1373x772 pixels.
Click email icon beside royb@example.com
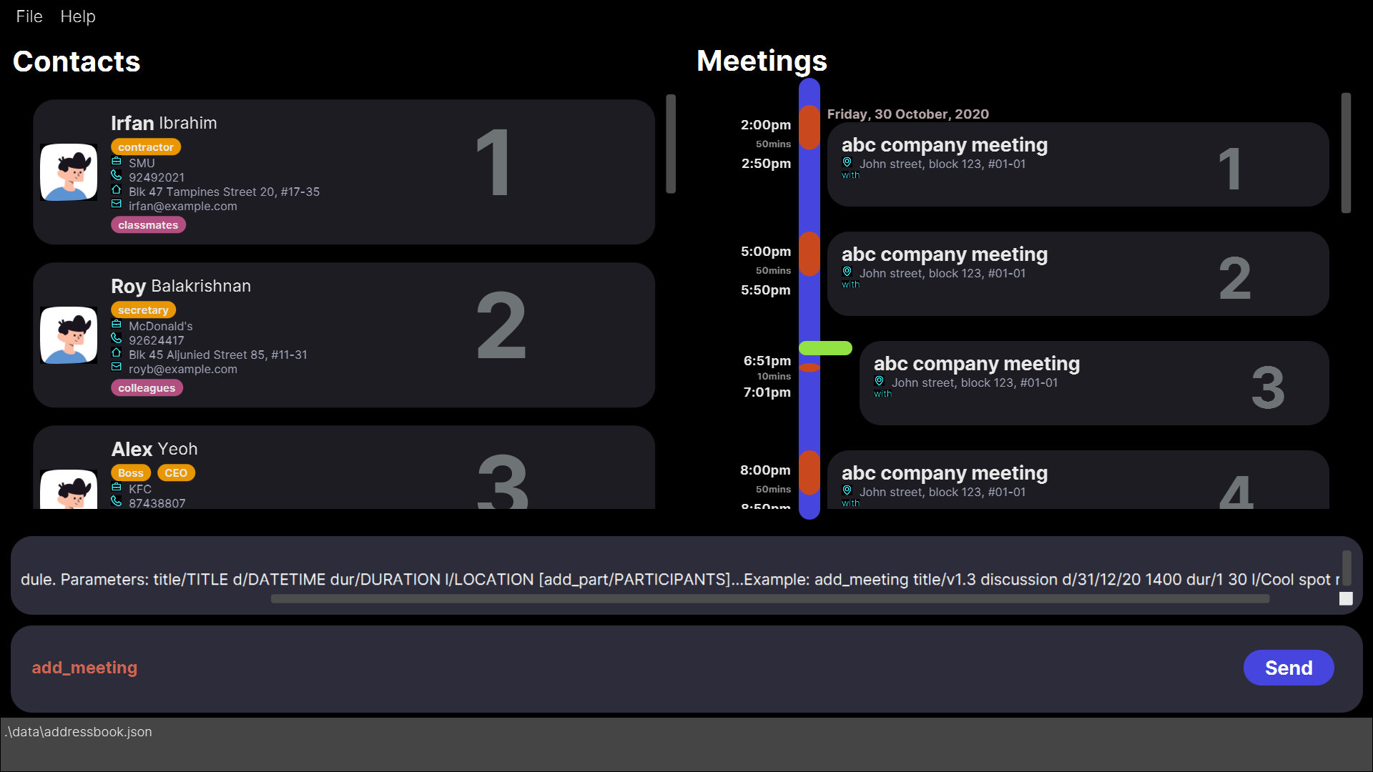pyautogui.click(x=117, y=367)
